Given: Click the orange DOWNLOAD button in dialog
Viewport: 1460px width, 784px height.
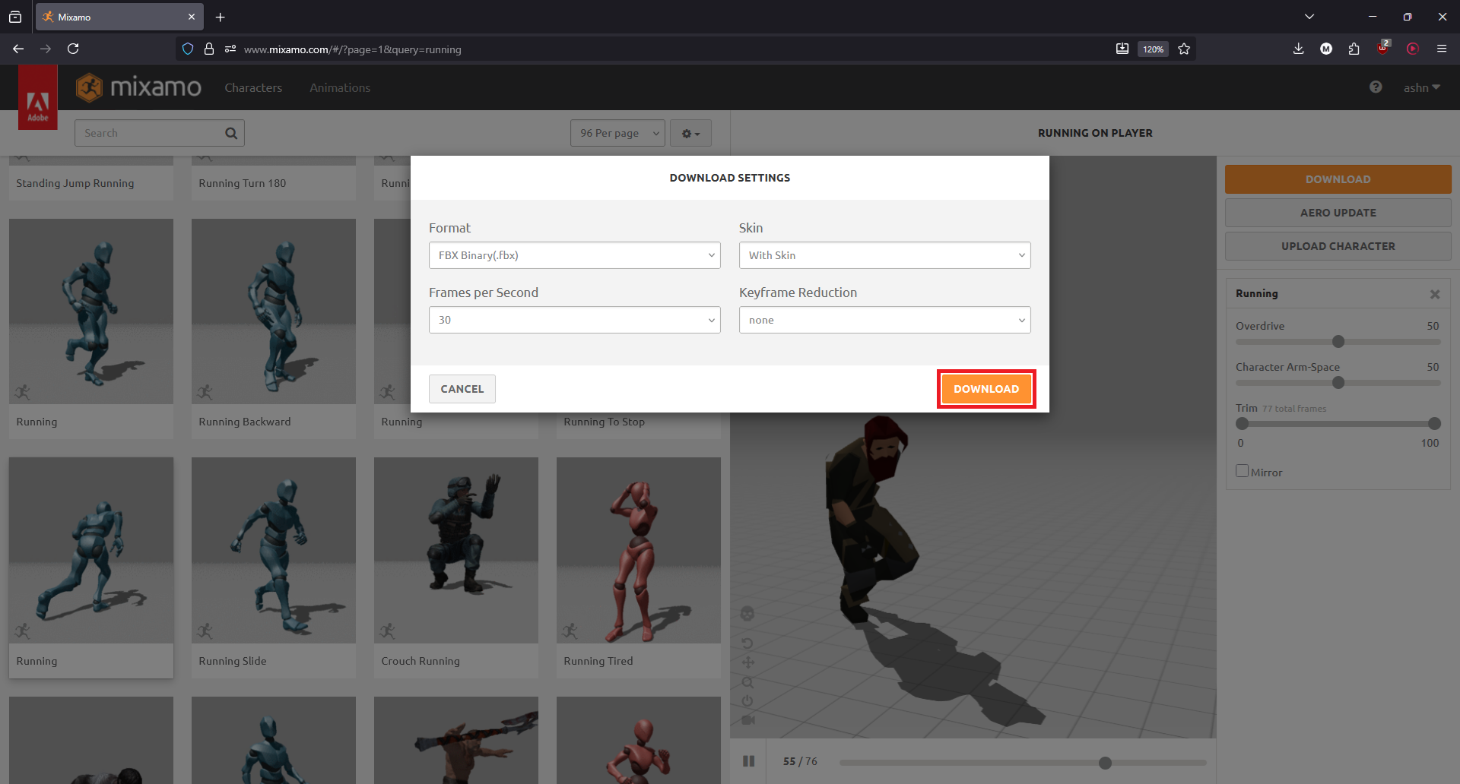Looking at the screenshot, I should (986, 389).
